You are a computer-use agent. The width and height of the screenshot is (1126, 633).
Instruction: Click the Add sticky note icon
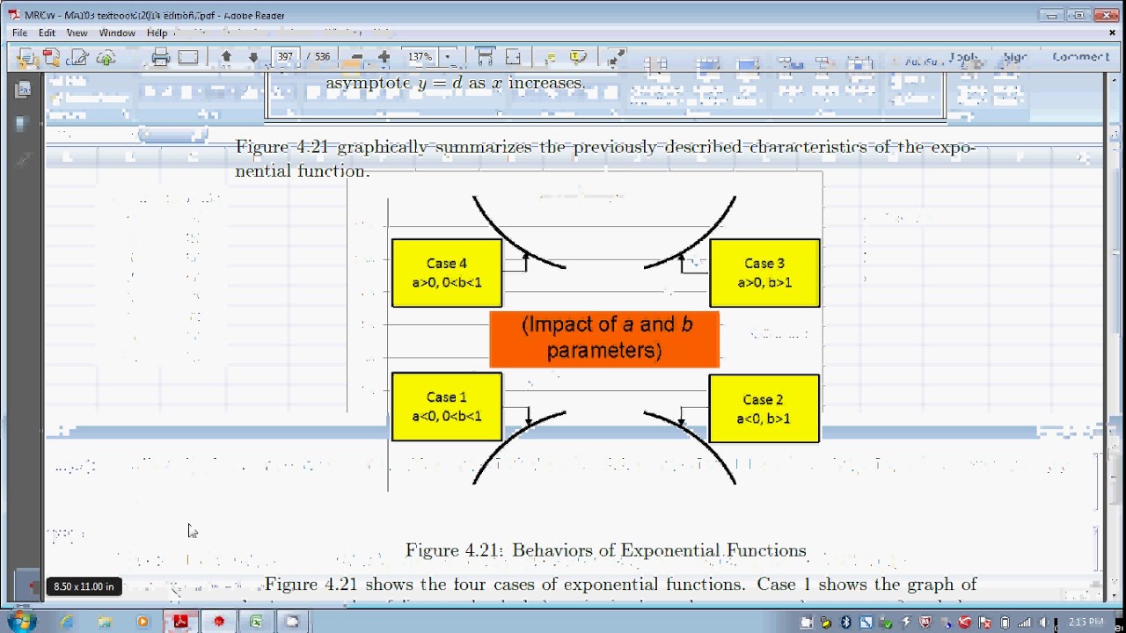(x=551, y=57)
